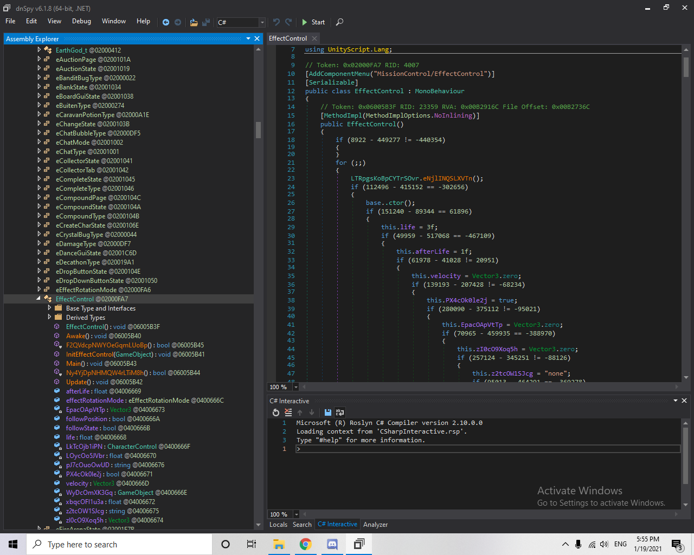Click the Undo toolbar icon
694x555 pixels.
[277, 22]
